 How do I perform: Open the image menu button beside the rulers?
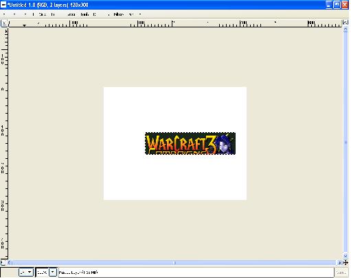[x=4, y=23]
